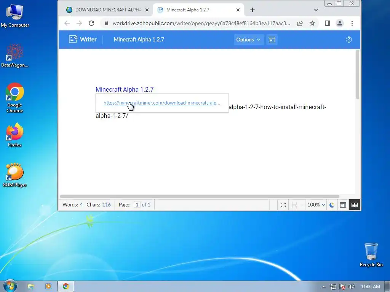Enter full screen mode icon
Screen dimensions: 390x292
[x=283, y=205]
